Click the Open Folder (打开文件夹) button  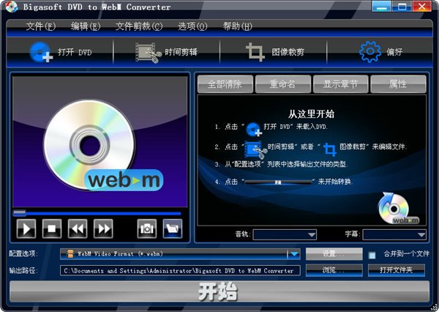(x=397, y=270)
